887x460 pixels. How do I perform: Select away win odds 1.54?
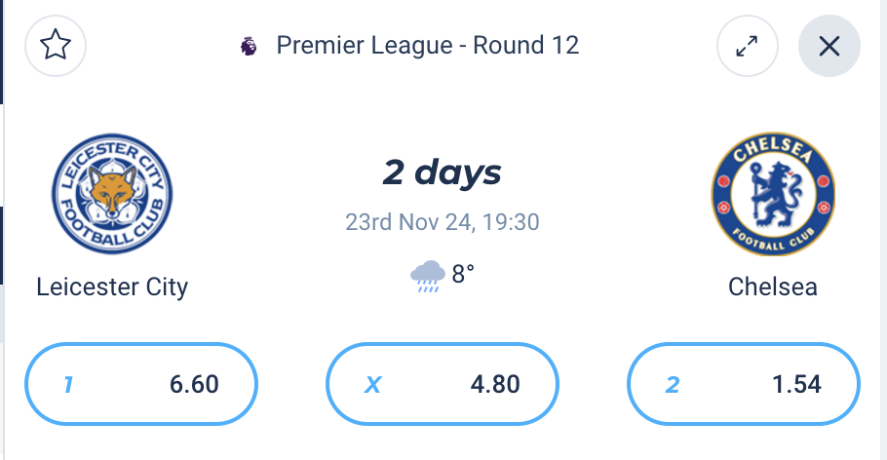point(744,384)
